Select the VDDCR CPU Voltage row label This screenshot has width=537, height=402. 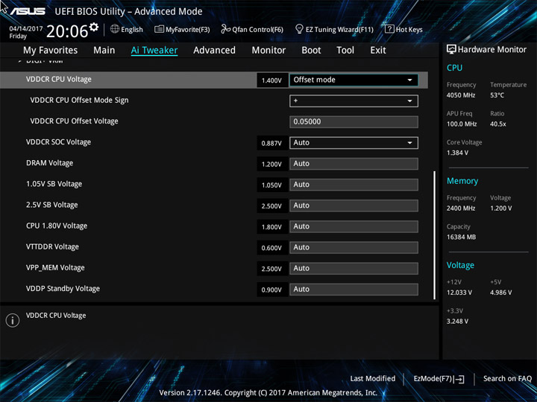click(59, 80)
